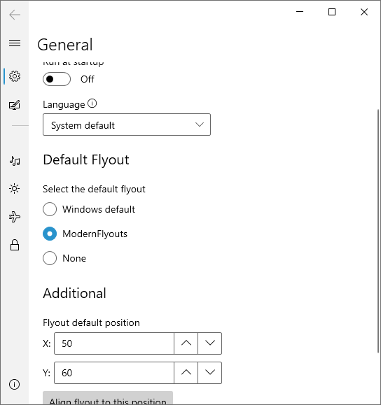
Task: Open Personalization monitor-with-pen icon
Action: click(15, 105)
